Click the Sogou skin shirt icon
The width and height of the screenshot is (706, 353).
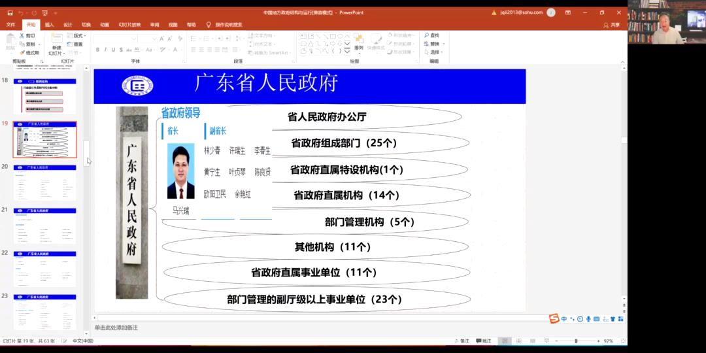613,319
